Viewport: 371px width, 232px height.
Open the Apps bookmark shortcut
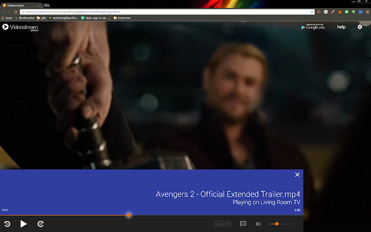[x=6, y=18]
